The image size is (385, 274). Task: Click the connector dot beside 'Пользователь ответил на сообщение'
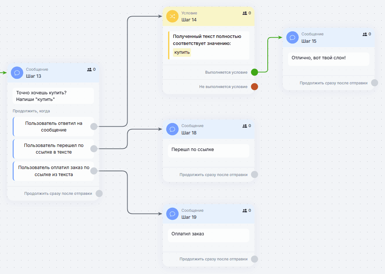click(94, 127)
